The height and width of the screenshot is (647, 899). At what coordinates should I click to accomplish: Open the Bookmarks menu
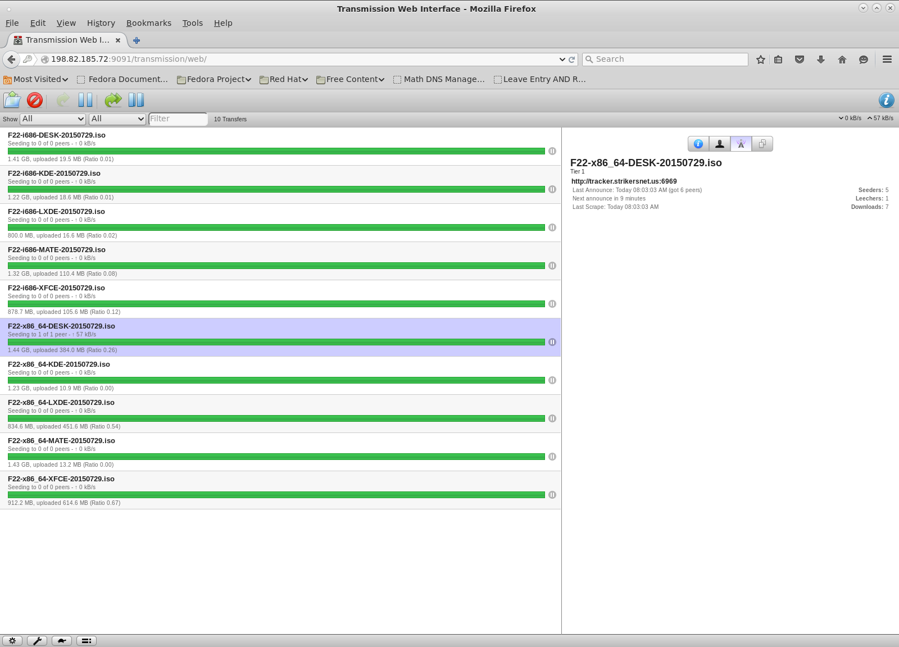tap(149, 23)
